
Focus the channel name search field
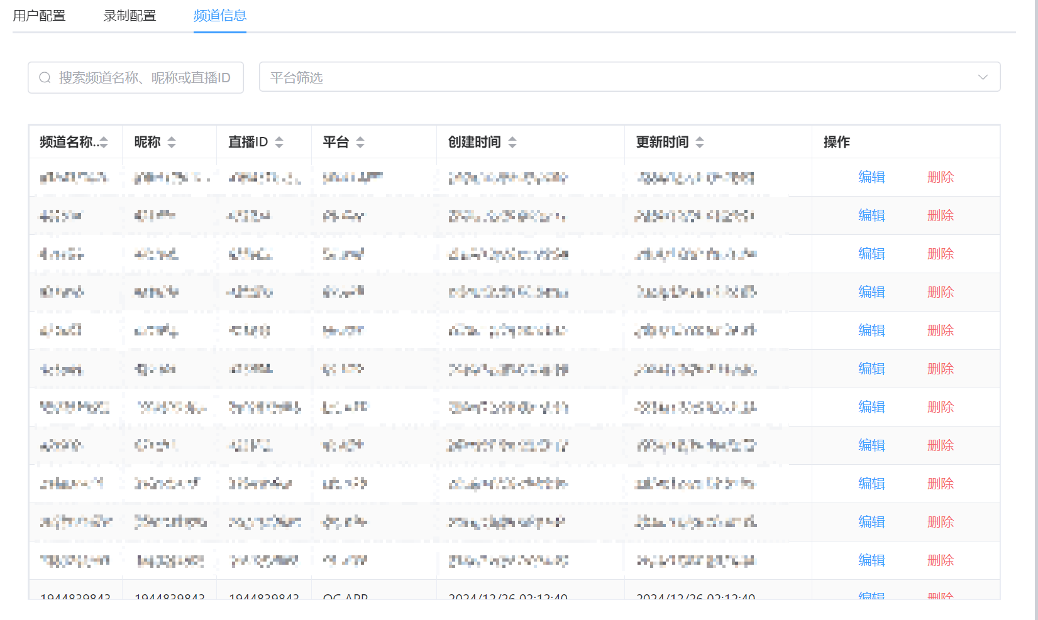[x=145, y=78]
